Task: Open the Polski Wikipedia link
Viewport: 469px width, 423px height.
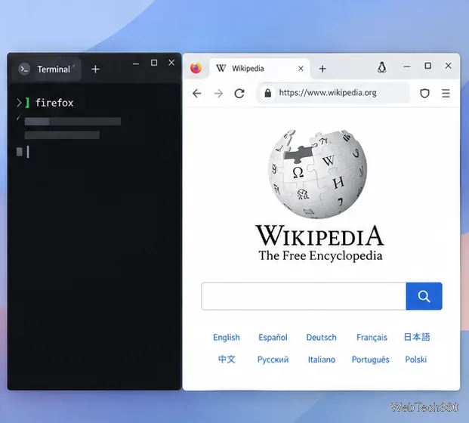Action: [416, 360]
